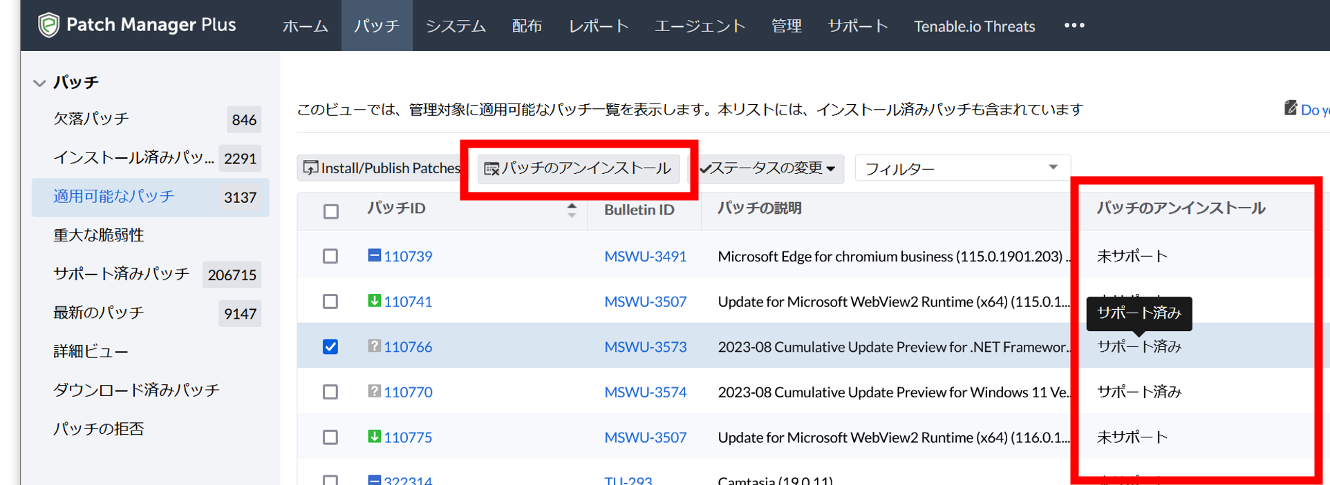The height and width of the screenshot is (485, 1330).
Task: Open the MSWU-3573 bulletin link
Action: click(645, 346)
